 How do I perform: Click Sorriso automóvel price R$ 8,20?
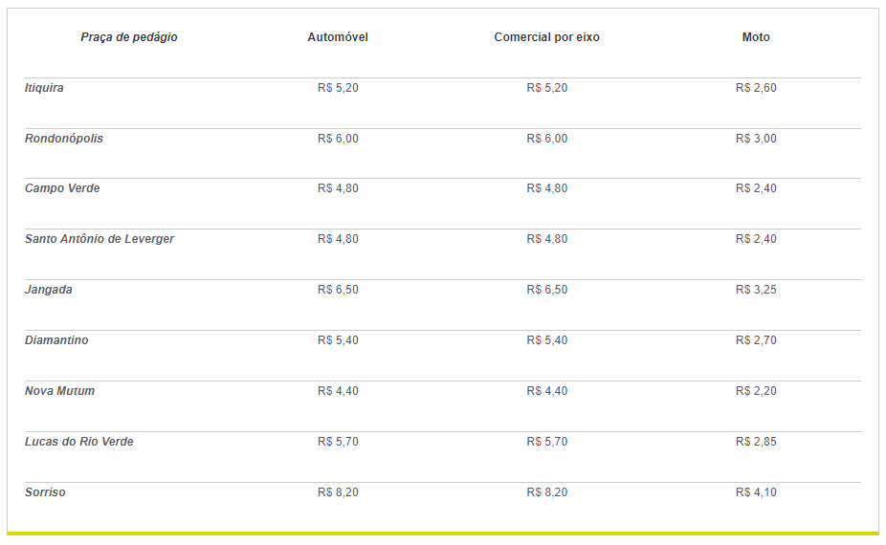[338, 492]
